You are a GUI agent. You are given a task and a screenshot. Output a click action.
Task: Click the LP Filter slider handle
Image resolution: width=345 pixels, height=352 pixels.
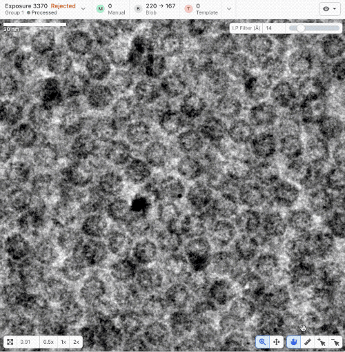tap(300, 28)
